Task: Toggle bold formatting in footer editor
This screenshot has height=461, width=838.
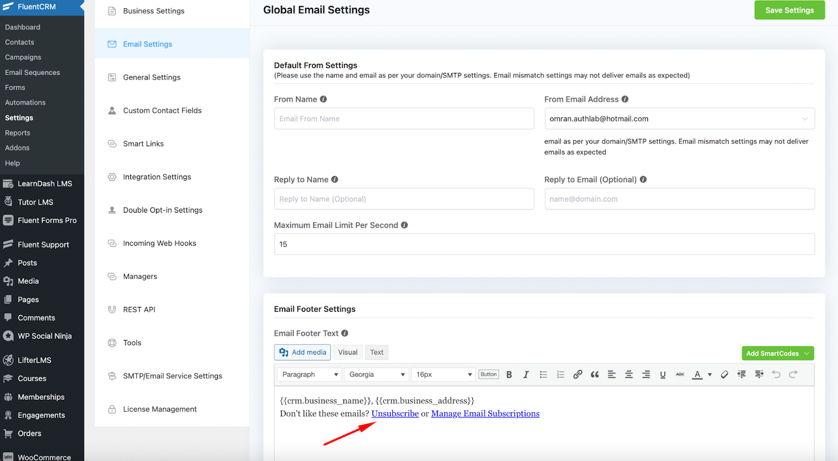Action: tap(509, 375)
